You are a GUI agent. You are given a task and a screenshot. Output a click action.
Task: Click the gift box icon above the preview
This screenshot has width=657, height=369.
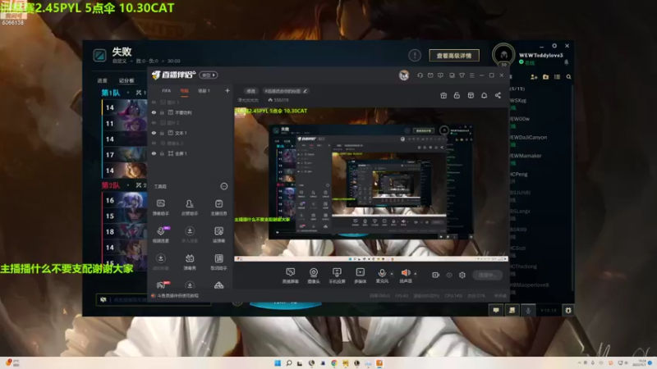pyautogui.click(x=443, y=95)
